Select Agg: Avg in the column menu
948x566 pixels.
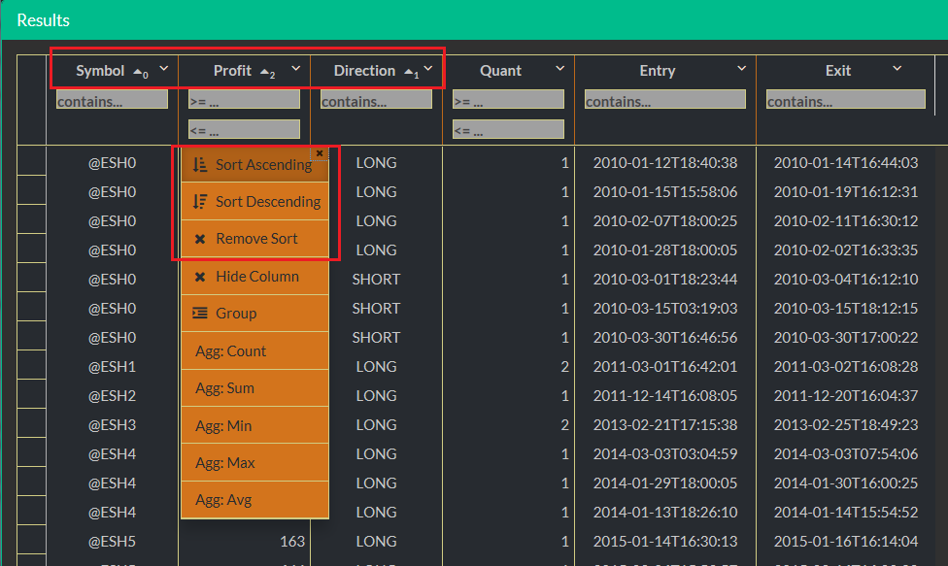pos(254,500)
